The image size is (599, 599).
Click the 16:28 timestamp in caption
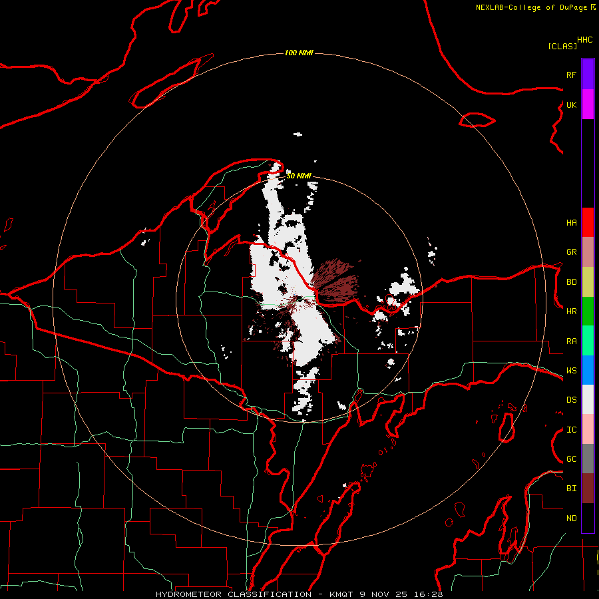point(429,594)
